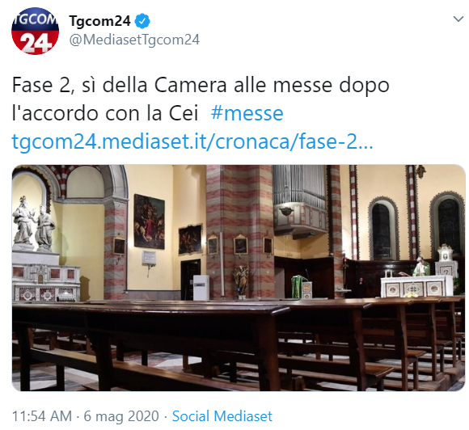Image resolution: width=469 pixels, height=430 pixels.
Task: Click the organ pipes in the church photo
Action: tap(300, 188)
